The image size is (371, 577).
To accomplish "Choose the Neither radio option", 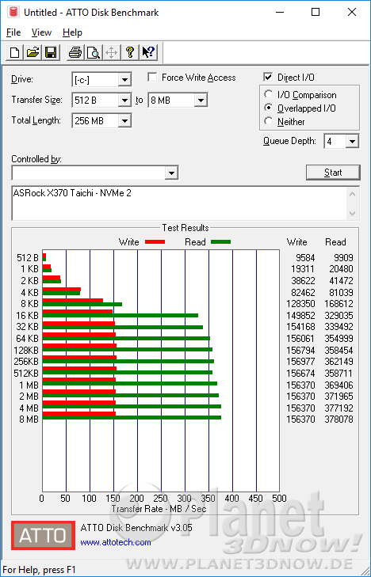I will 269,121.
